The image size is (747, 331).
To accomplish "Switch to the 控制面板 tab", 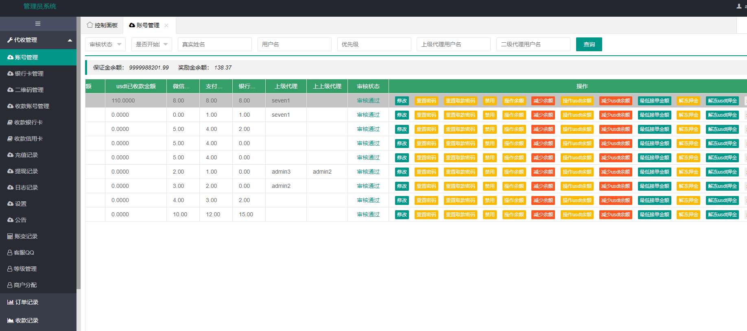I will pos(102,25).
